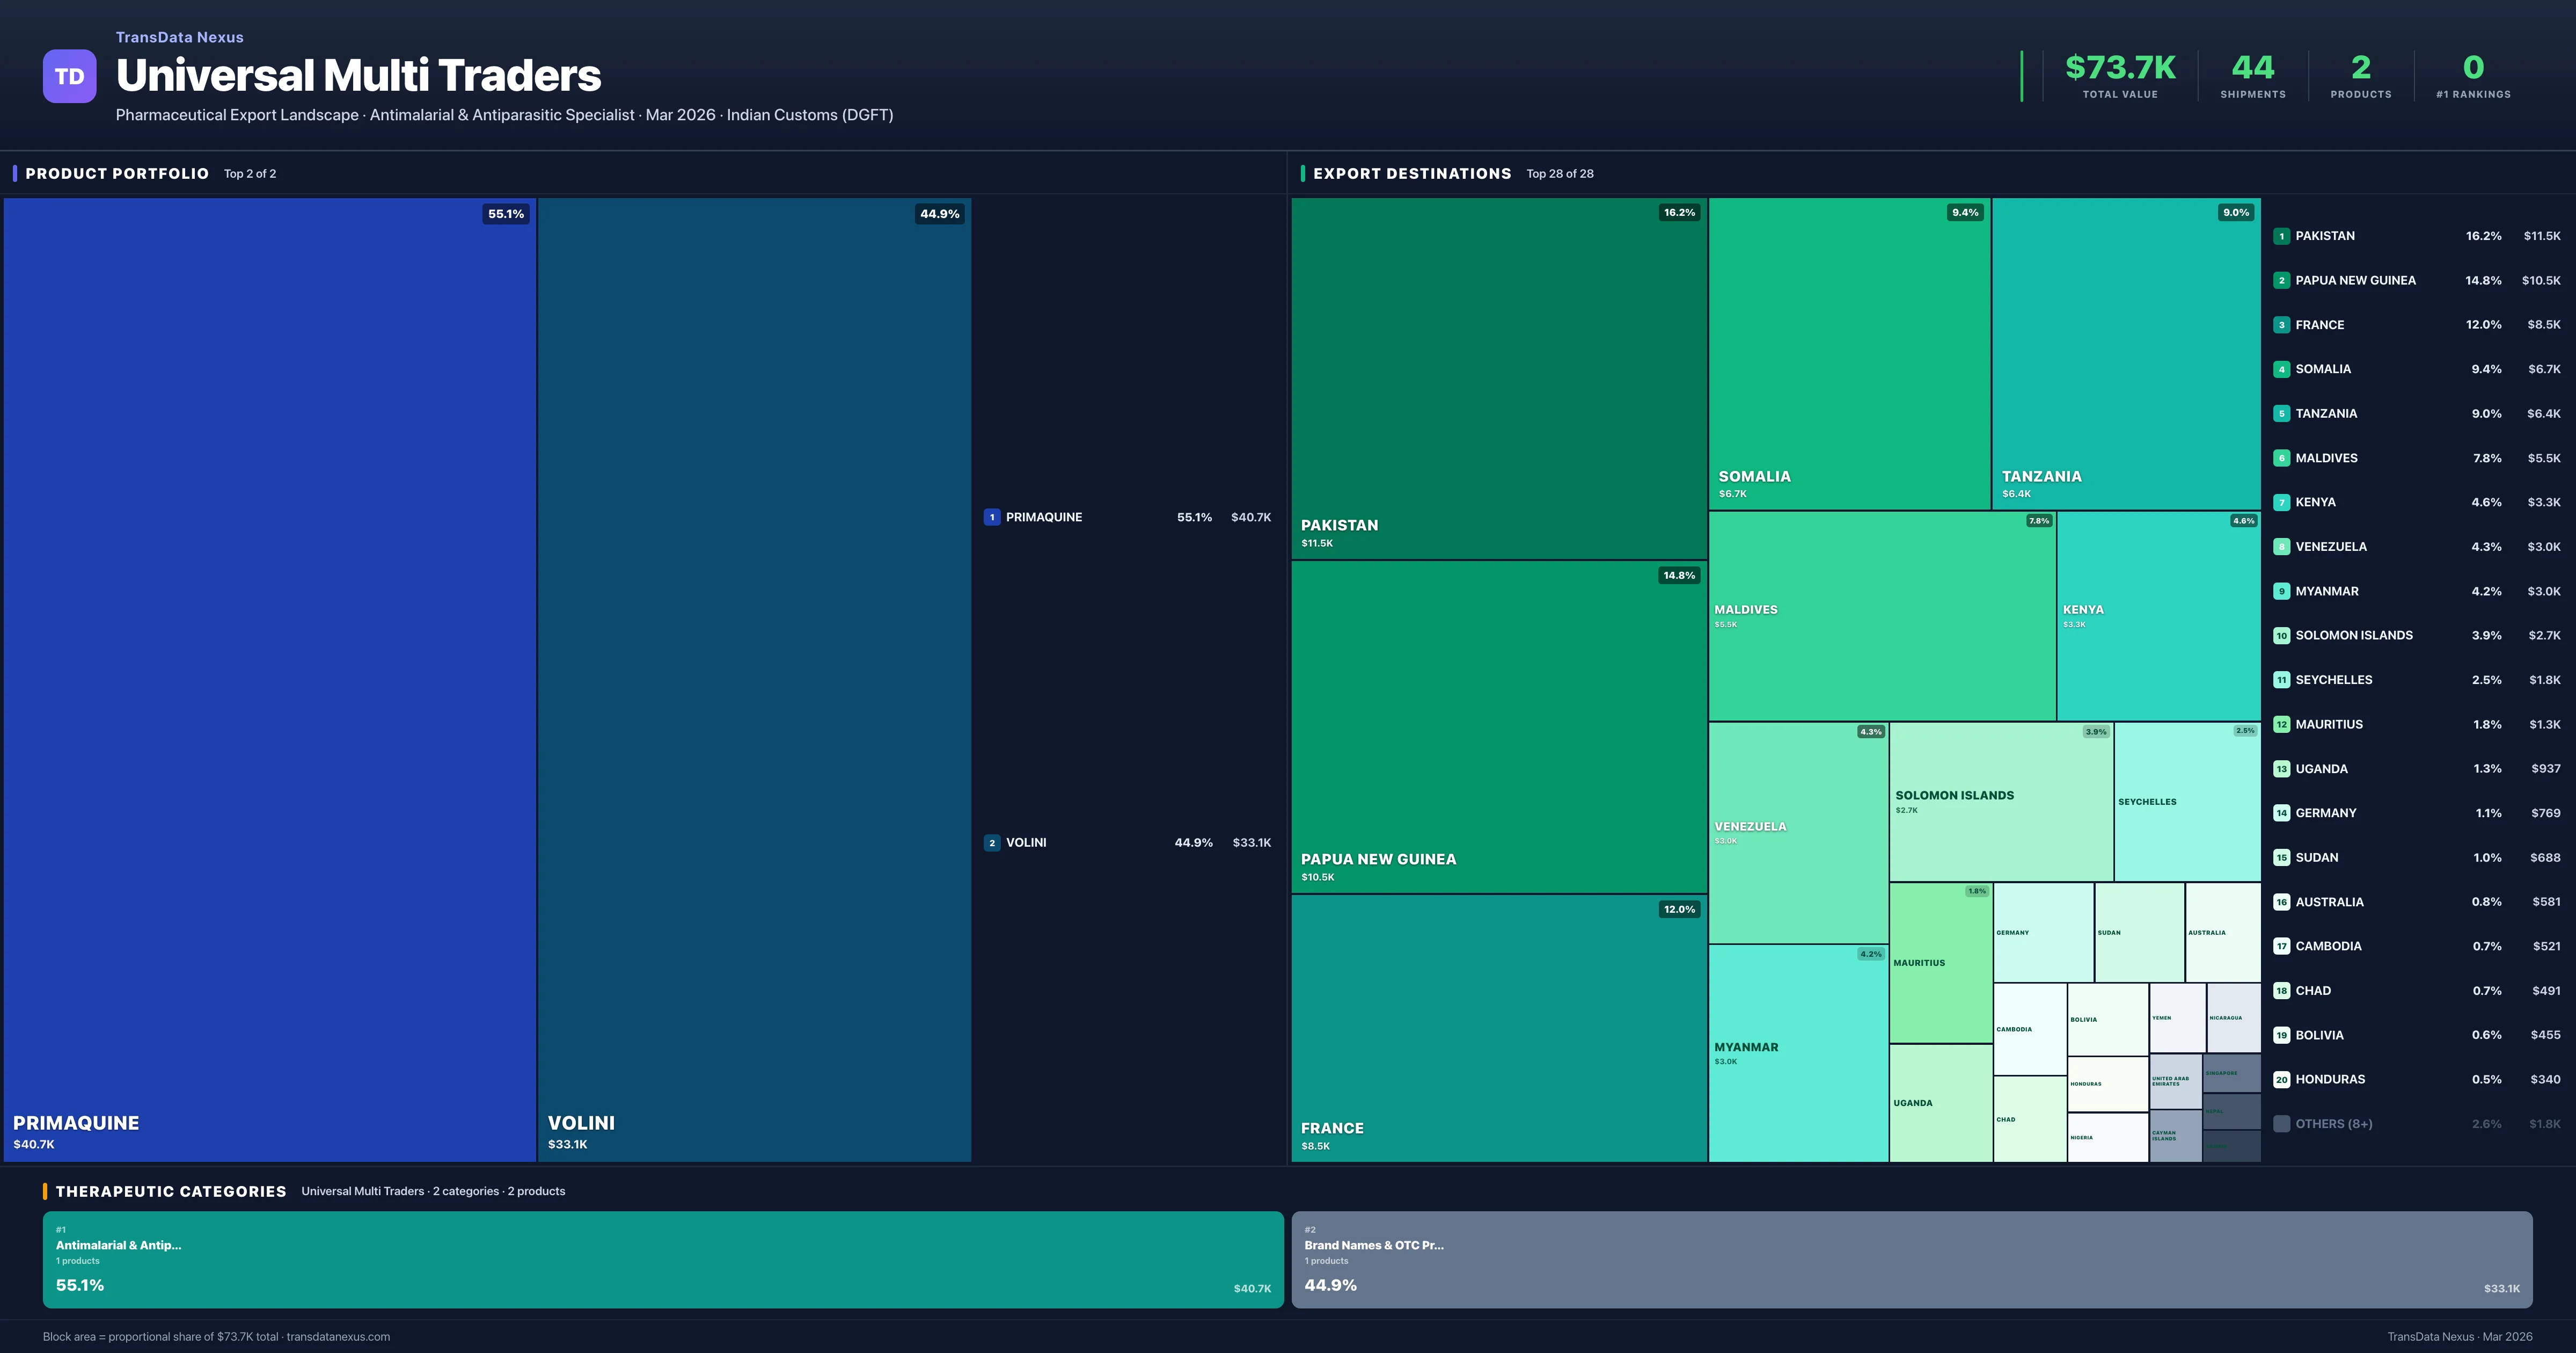
Task: Click the rank 10 badge beside SOLOMON ISLANDS
Action: tap(2282, 635)
